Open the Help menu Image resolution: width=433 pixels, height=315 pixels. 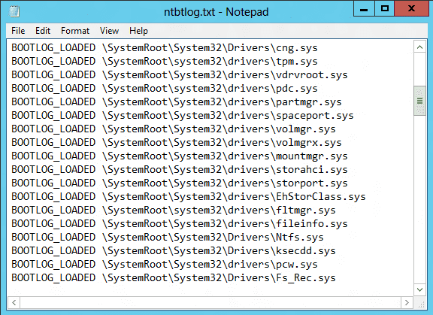click(138, 31)
